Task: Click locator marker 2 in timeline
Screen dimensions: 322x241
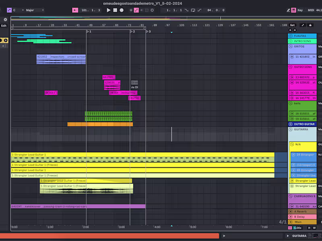Action: (x=132, y=31)
